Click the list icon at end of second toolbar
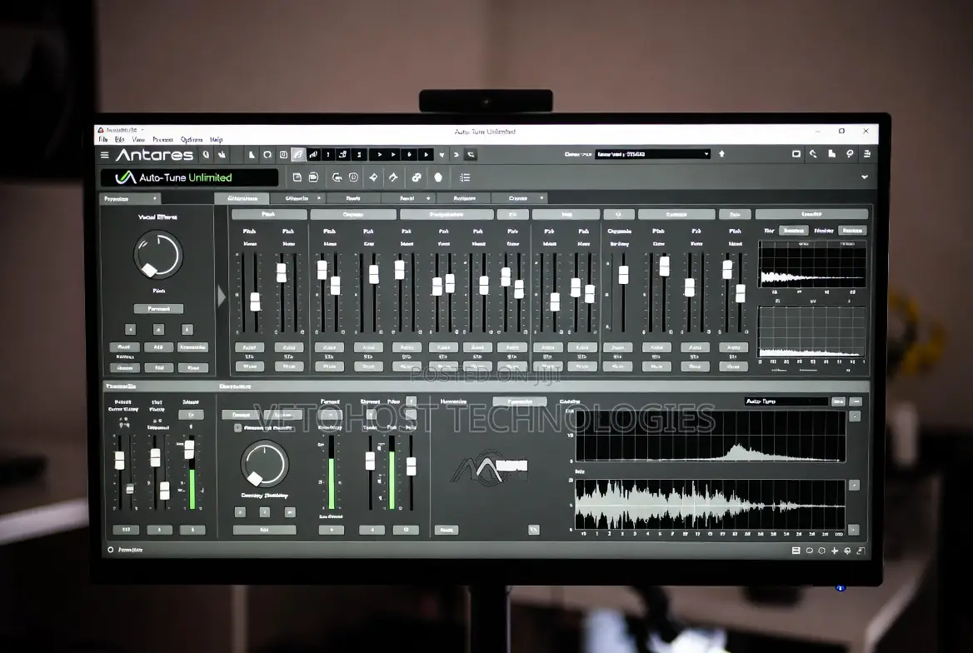Screen dimensions: 973x653 (465, 177)
